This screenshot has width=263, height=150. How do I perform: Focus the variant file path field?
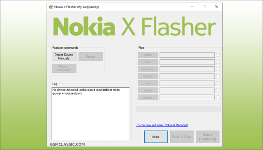(x=187, y=76)
